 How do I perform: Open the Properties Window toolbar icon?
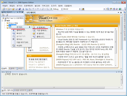110,9
